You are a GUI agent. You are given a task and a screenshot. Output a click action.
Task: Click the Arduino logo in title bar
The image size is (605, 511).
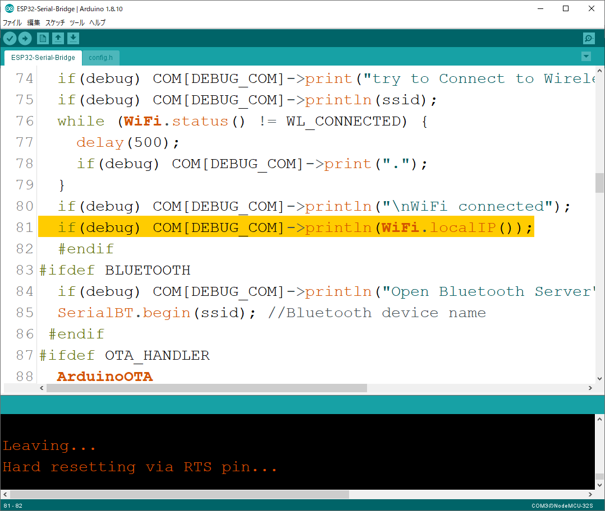tap(9, 8)
